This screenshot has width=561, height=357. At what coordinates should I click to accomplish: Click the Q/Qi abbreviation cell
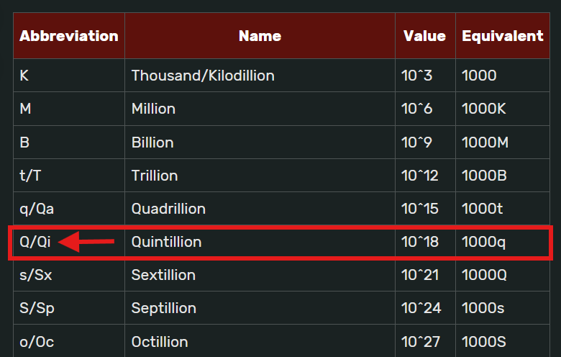point(35,243)
